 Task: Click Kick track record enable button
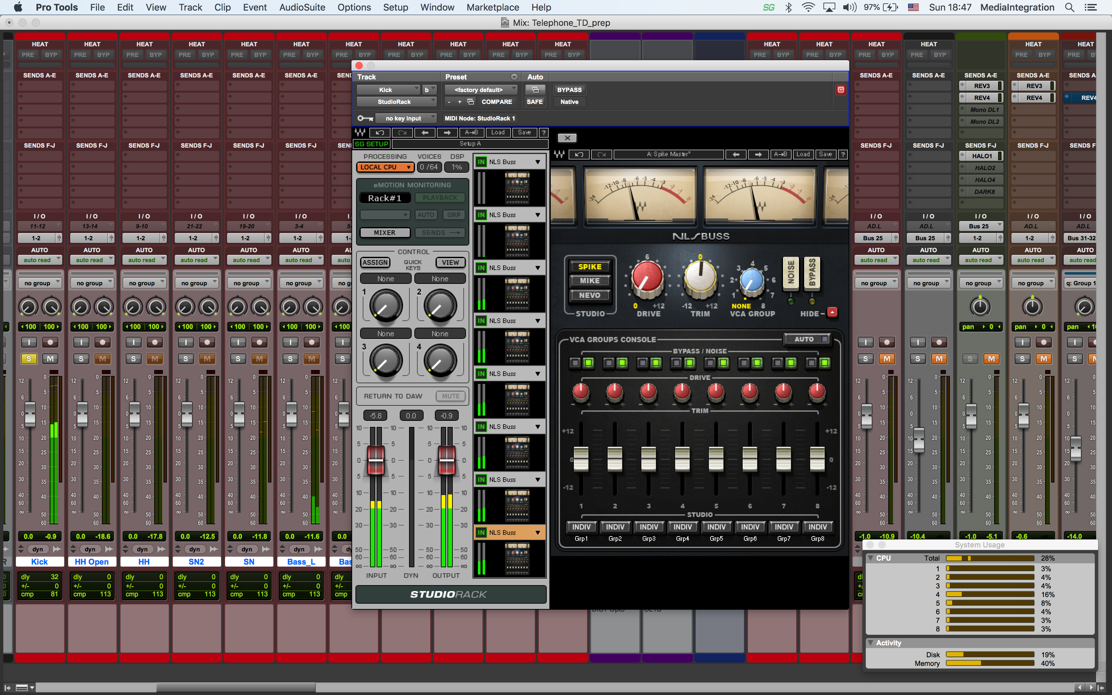coord(50,343)
